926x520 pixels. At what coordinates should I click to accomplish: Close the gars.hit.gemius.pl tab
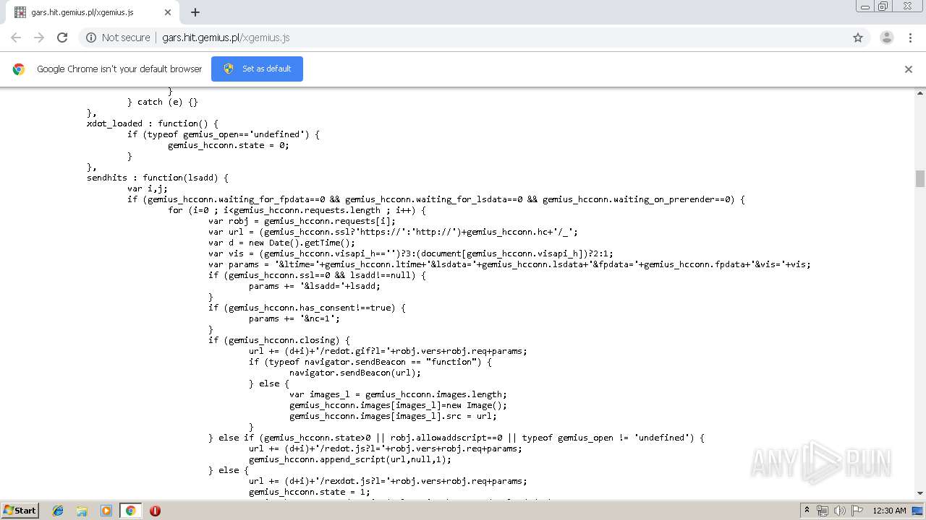[168, 12]
